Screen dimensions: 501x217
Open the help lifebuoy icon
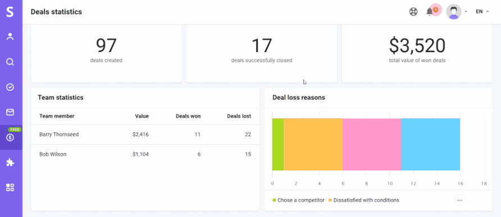point(413,12)
